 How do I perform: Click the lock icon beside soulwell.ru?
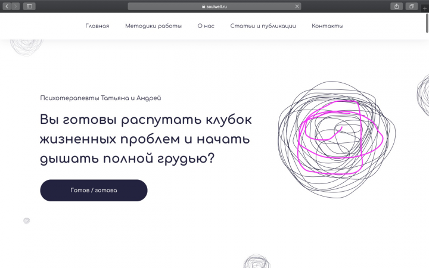coord(203,7)
